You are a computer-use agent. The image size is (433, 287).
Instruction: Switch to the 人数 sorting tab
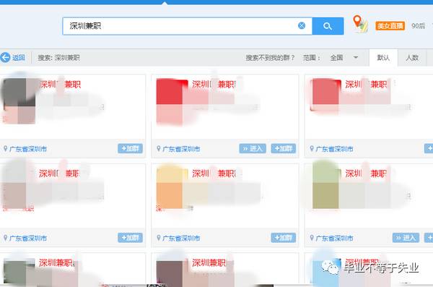[x=412, y=58]
